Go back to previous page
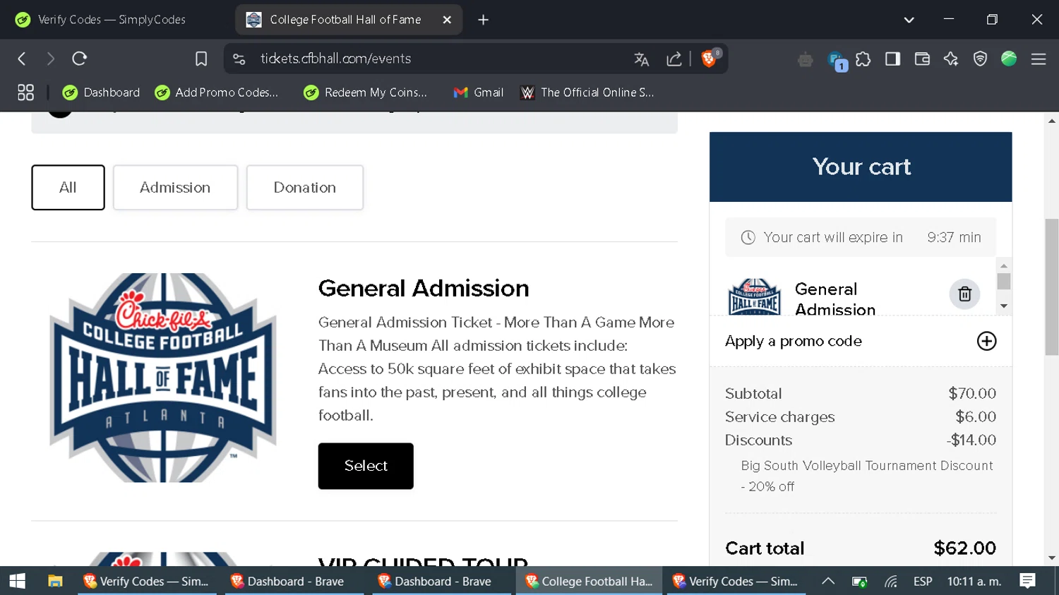 (x=22, y=59)
